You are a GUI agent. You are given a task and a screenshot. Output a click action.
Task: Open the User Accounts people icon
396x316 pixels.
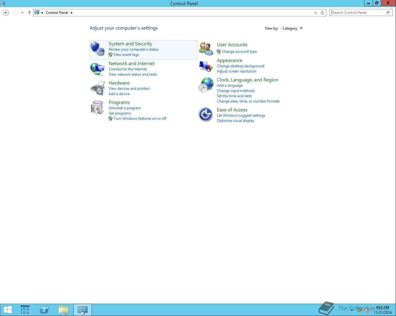[206, 49]
